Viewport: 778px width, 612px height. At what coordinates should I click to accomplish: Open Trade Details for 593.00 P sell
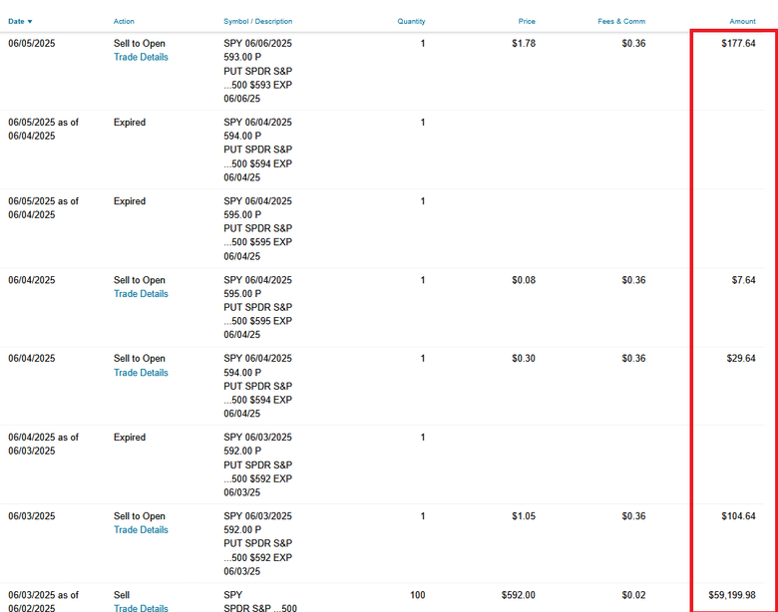pos(141,57)
